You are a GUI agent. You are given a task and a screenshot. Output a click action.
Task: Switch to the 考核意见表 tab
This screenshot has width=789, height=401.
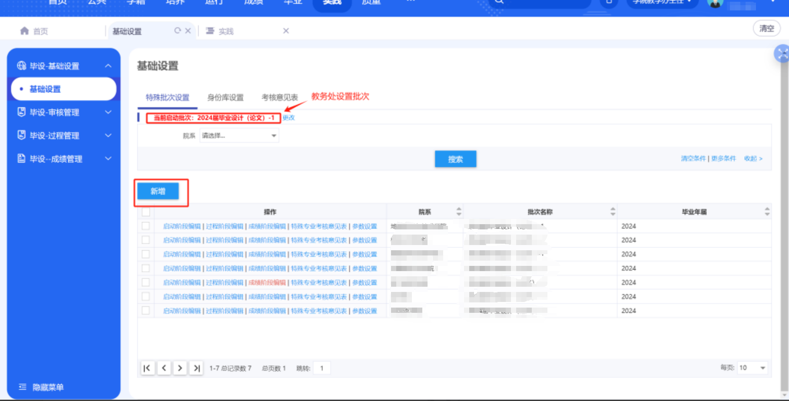279,97
